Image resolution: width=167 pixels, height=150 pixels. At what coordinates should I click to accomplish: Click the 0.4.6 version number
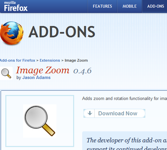[x=82, y=71]
